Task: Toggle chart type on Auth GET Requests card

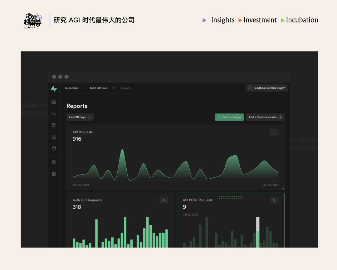Action: (164, 200)
